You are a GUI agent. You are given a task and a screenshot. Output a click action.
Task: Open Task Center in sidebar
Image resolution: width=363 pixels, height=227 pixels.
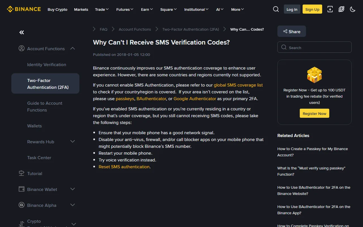click(x=39, y=157)
